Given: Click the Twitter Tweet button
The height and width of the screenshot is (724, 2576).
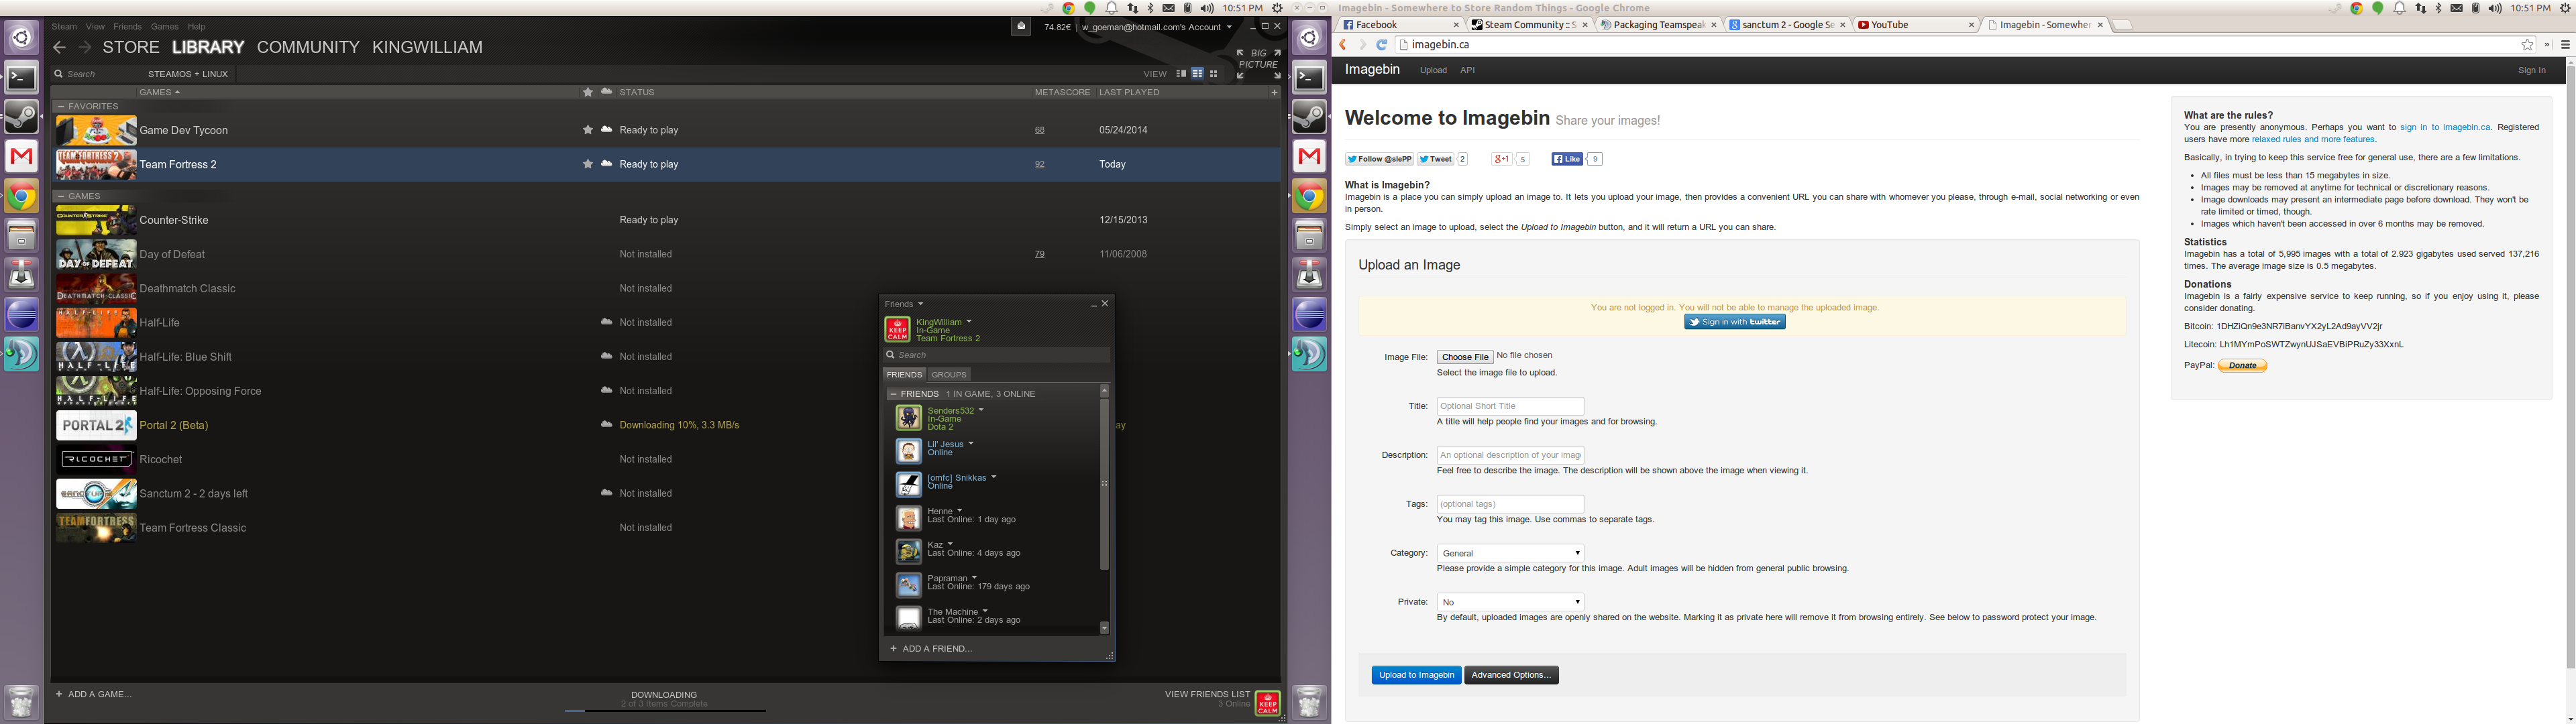Looking at the screenshot, I should (x=1435, y=159).
